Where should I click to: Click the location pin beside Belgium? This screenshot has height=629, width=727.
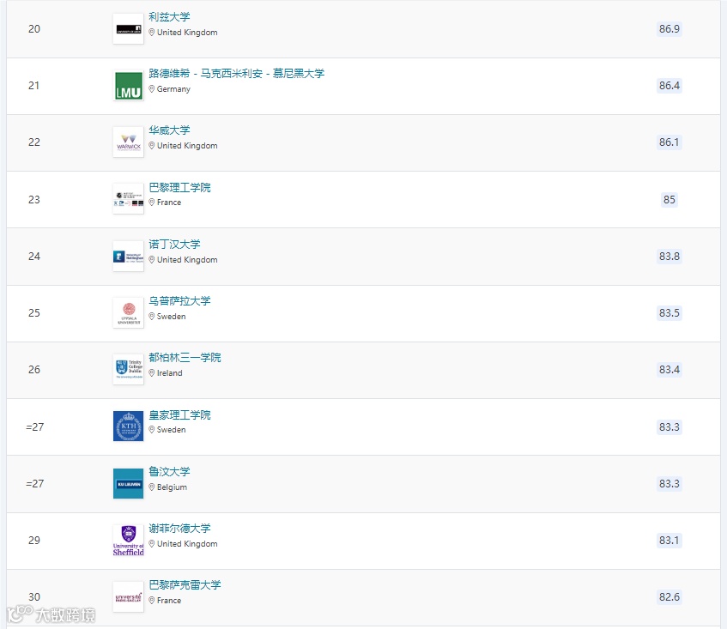(152, 487)
